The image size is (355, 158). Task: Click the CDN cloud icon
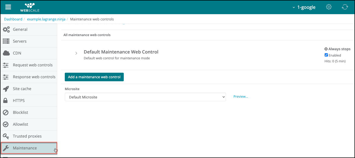(x=6, y=53)
